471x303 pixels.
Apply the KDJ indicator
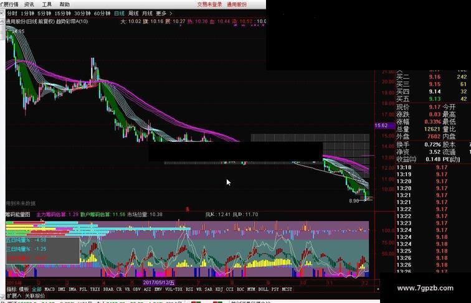pos(219,289)
